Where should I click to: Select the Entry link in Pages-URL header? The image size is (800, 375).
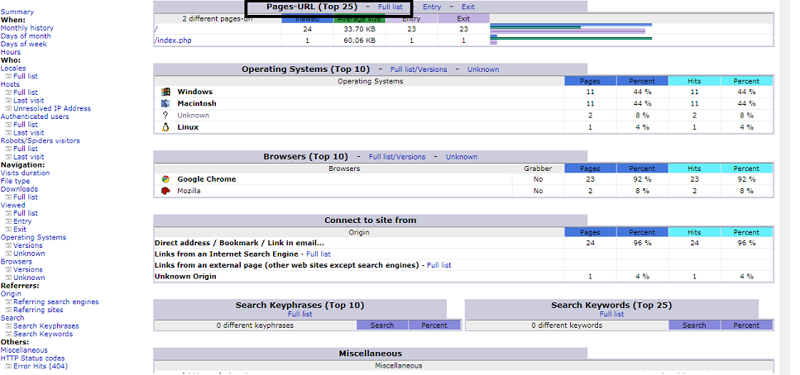tap(432, 7)
